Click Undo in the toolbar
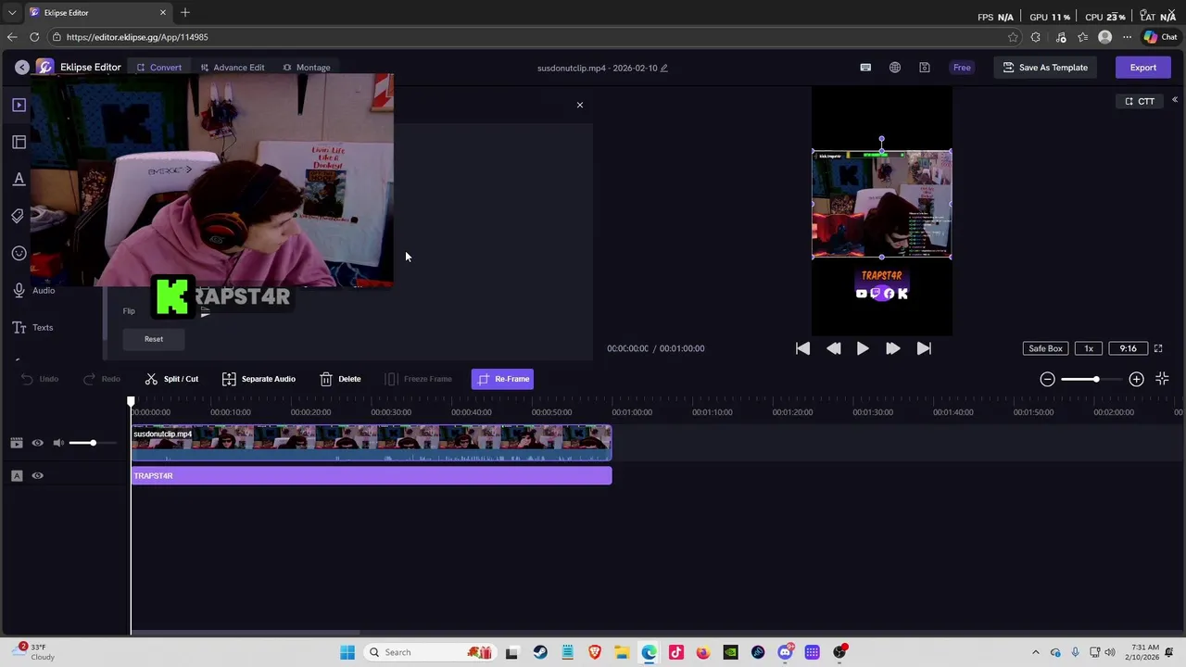The image size is (1186, 667). (40, 379)
